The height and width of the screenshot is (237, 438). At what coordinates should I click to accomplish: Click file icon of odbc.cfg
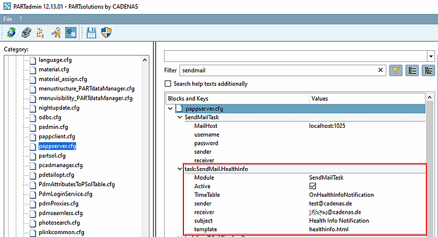coord(33,117)
